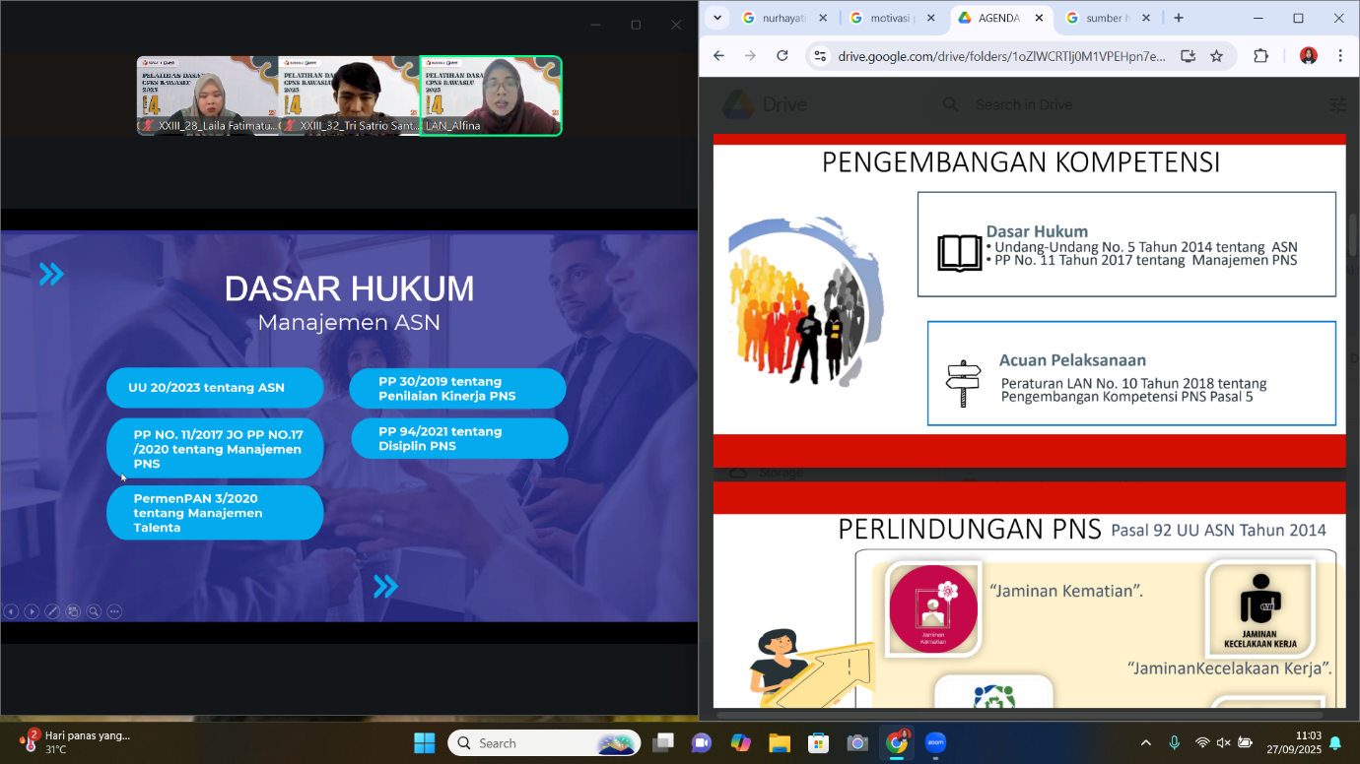The height and width of the screenshot is (764, 1360).
Task: Open a new Chrome tab
Action: 1179,18
